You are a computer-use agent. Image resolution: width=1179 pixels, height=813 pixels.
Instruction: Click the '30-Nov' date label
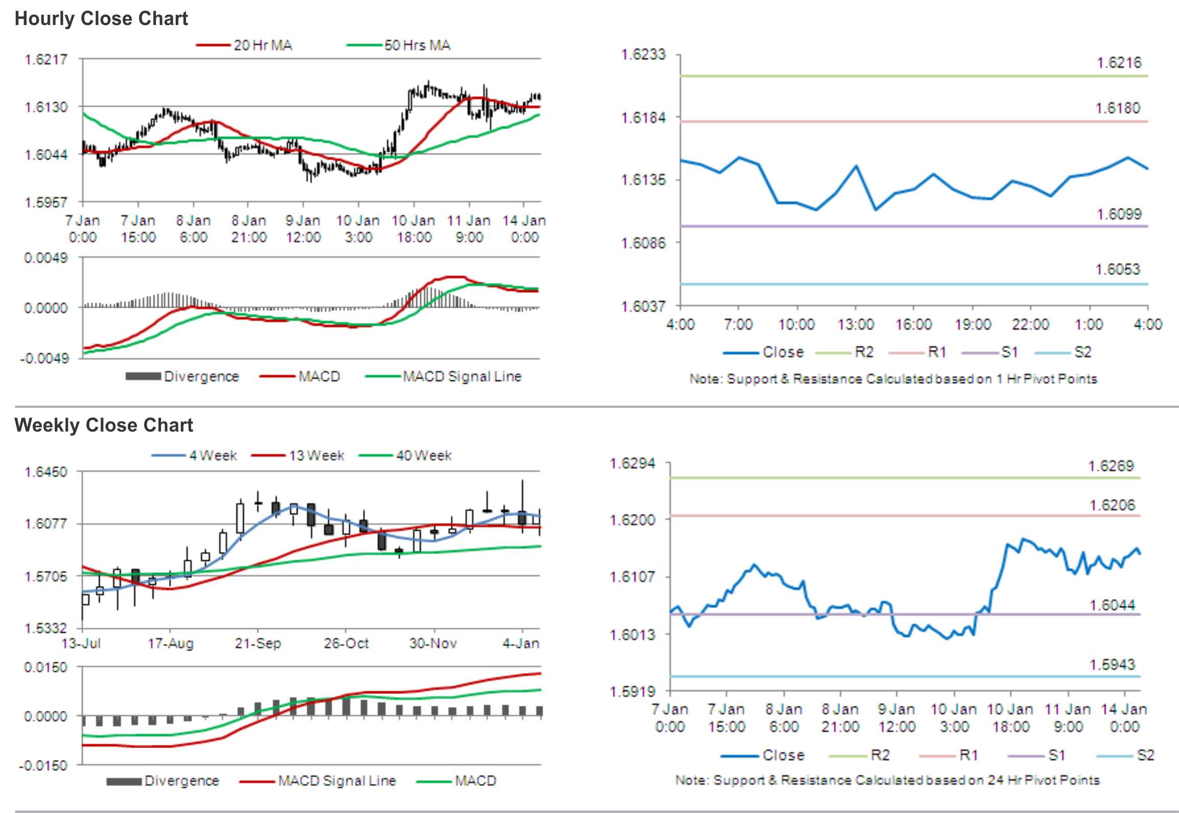click(433, 643)
